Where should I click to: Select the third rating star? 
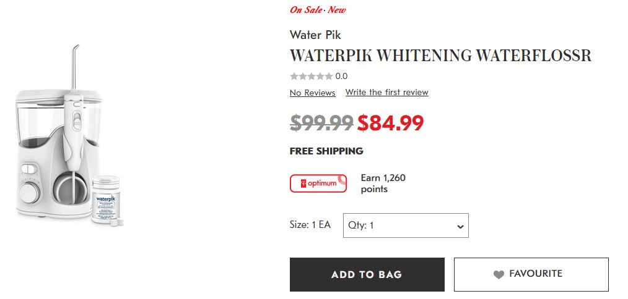(x=311, y=77)
